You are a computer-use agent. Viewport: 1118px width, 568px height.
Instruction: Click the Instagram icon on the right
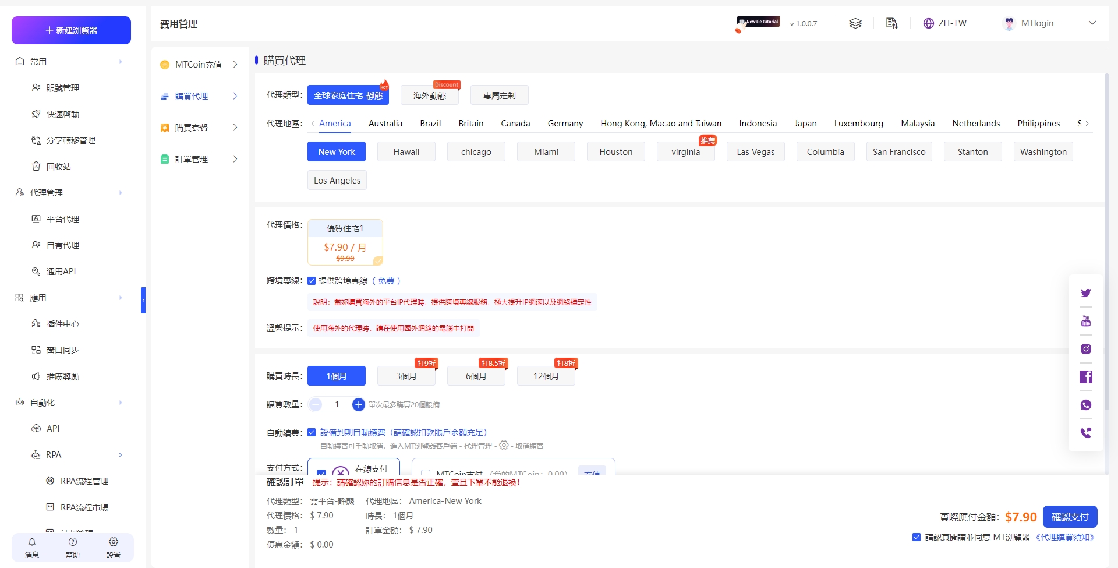coord(1085,349)
